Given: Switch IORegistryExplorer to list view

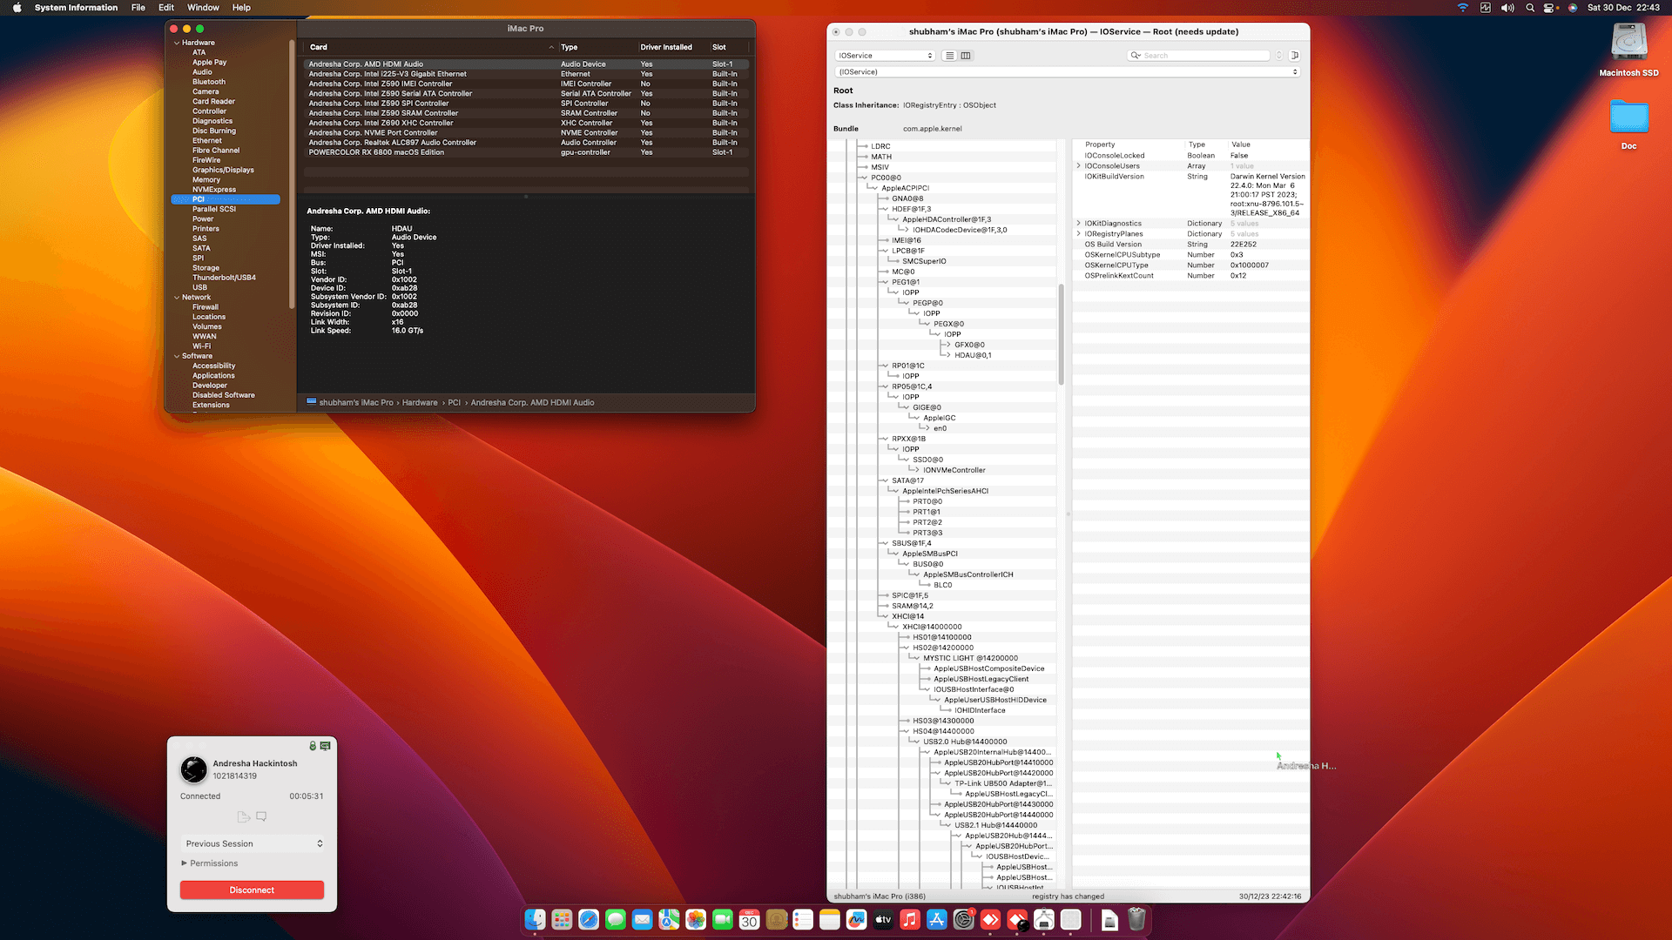Looking at the screenshot, I should click(x=948, y=55).
